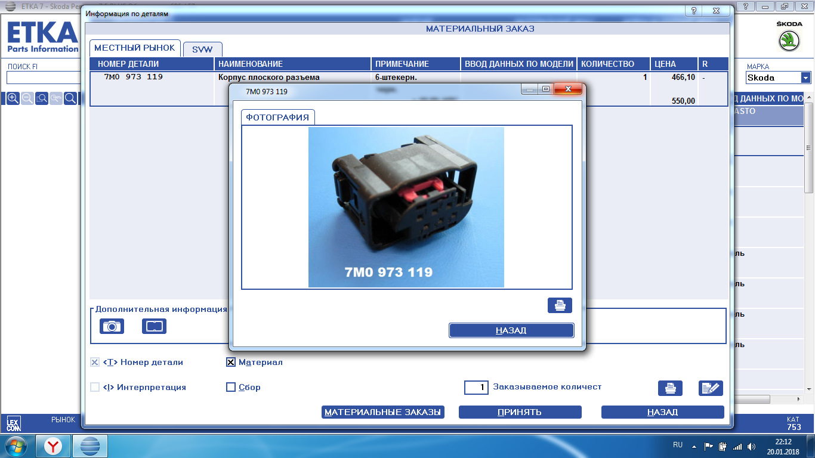Click the ПРИНЯТЬ button
The image size is (815, 458).
[x=520, y=412]
